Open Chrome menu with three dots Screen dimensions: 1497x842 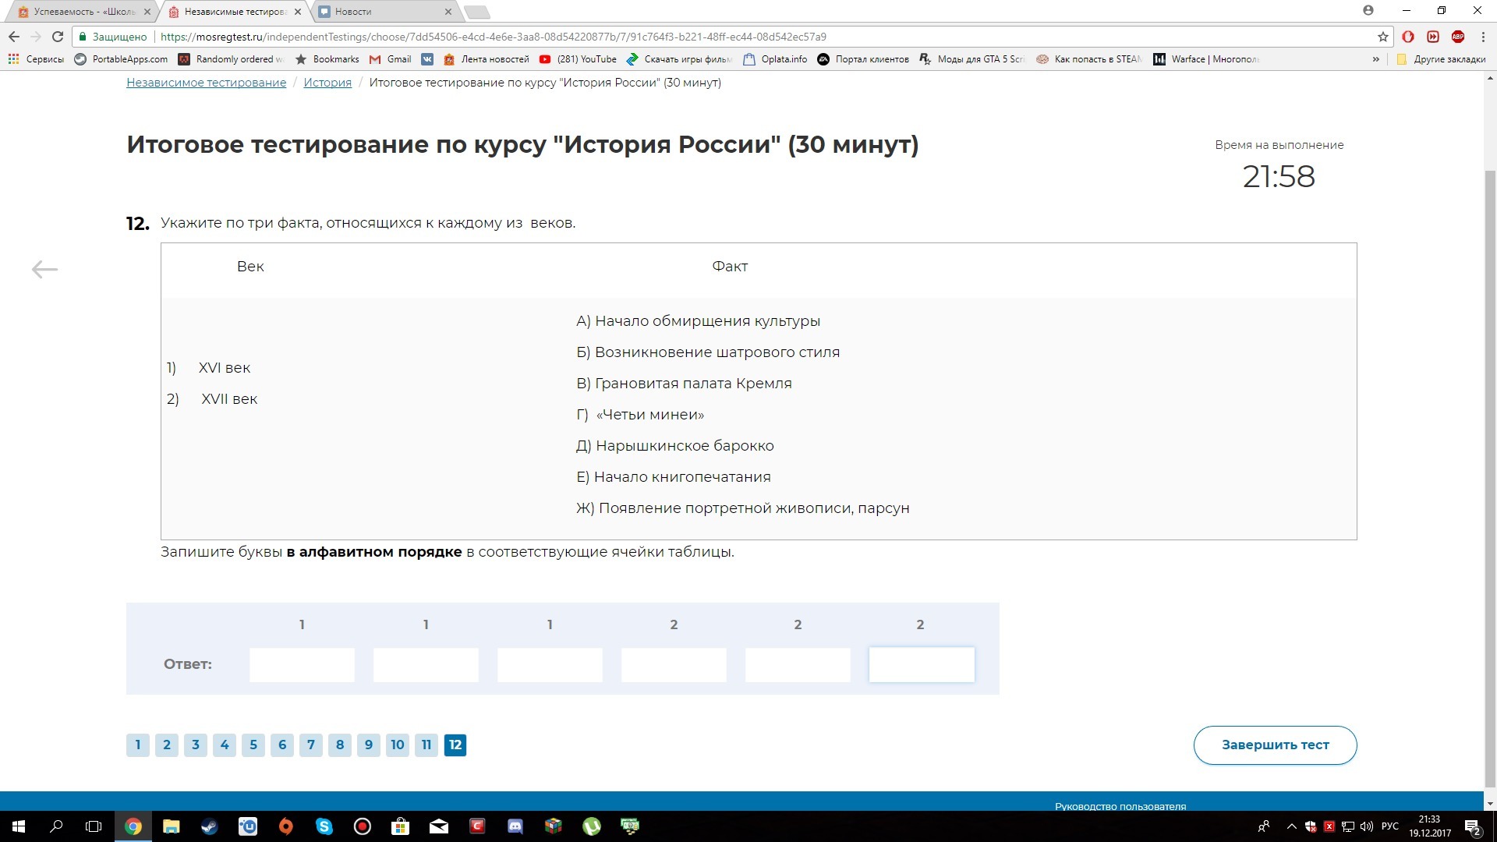[x=1482, y=37]
